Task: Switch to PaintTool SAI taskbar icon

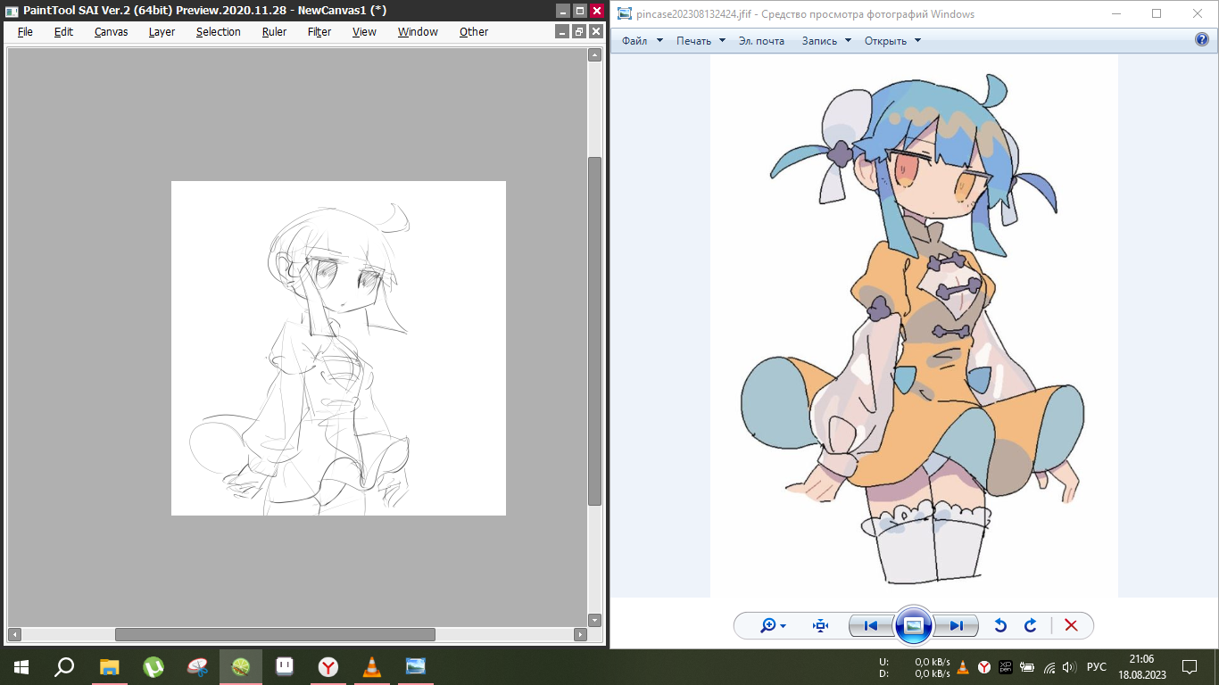Action: click(241, 666)
